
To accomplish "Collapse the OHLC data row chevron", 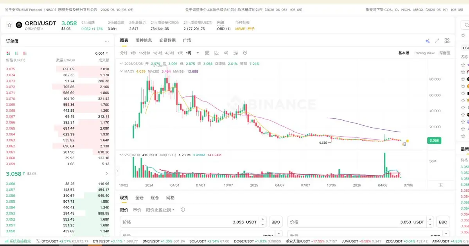I will [x=121, y=64].
